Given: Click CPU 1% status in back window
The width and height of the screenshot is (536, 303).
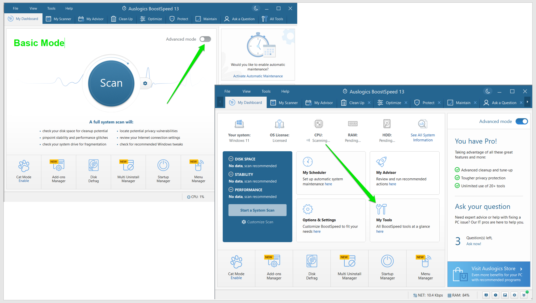Looking at the screenshot, I should pyautogui.click(x=195, y=197).
